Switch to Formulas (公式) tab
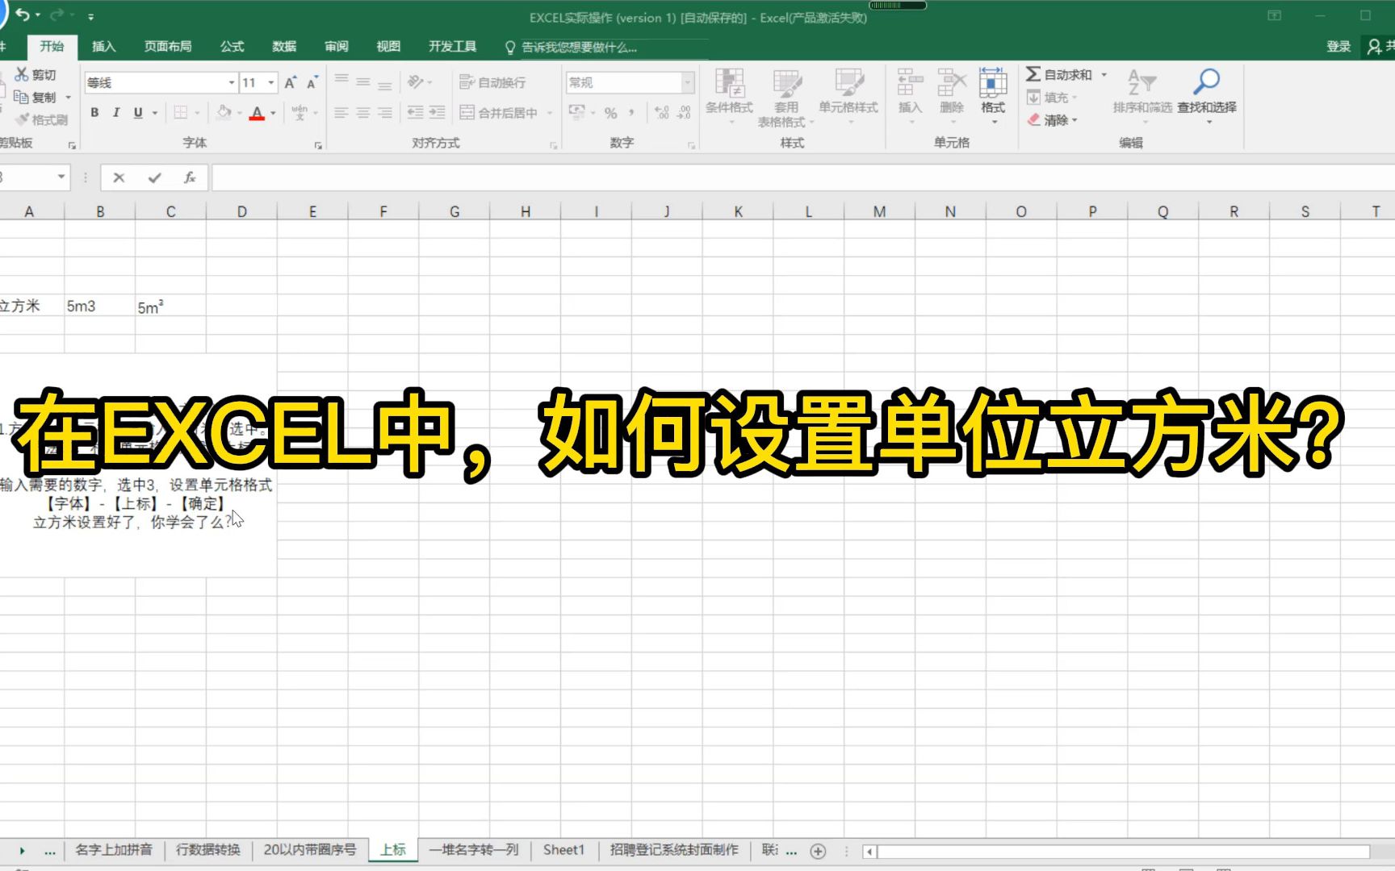Screen dimensions: 1395x871 (x=232, y=47)
